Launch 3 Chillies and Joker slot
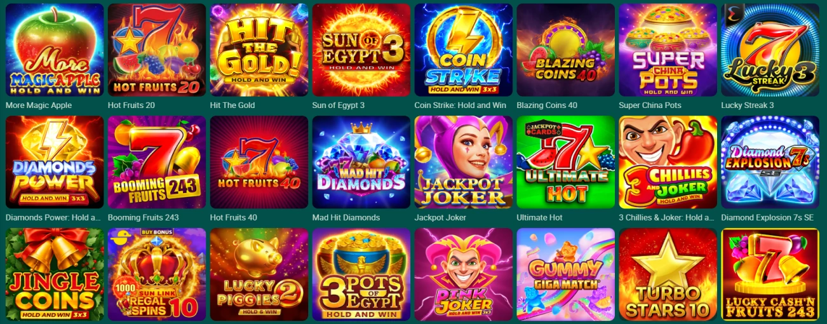 tap(668, 162)
